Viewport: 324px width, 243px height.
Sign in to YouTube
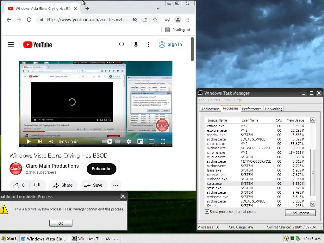click(x=171, y=44)
